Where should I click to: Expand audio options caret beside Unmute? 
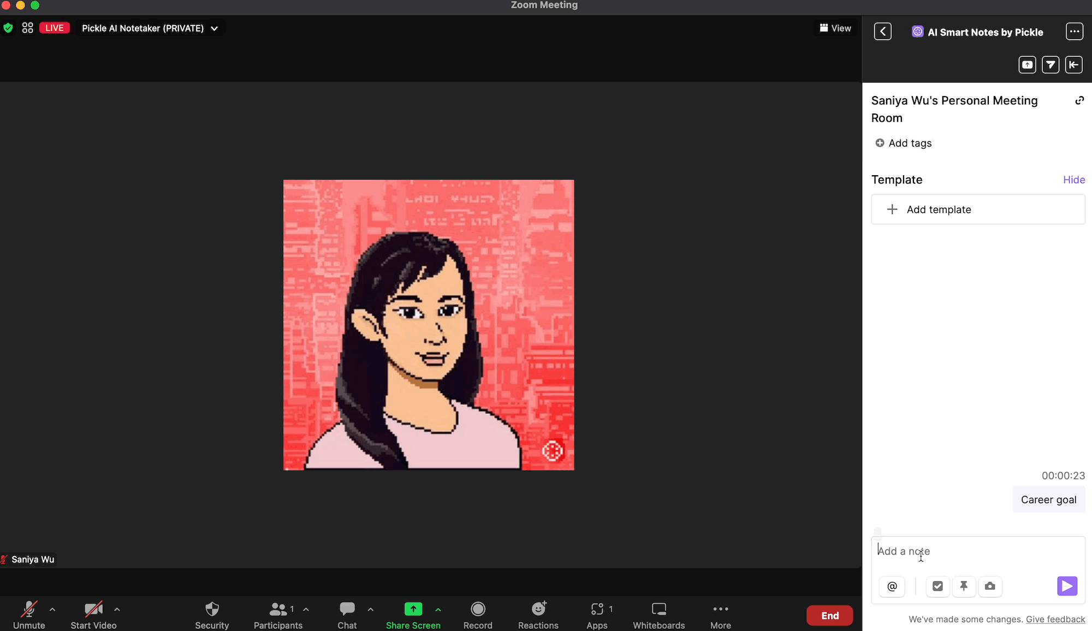click(52, 609)
